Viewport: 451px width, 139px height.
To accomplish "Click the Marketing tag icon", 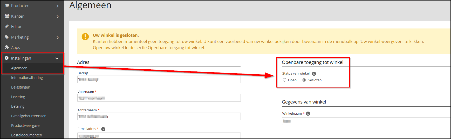I will (7, 37).
